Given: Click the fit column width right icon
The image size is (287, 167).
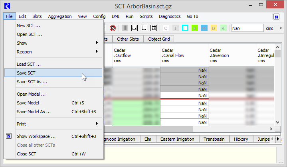Looking at the screenshot, I should click(x=135, y=28).
